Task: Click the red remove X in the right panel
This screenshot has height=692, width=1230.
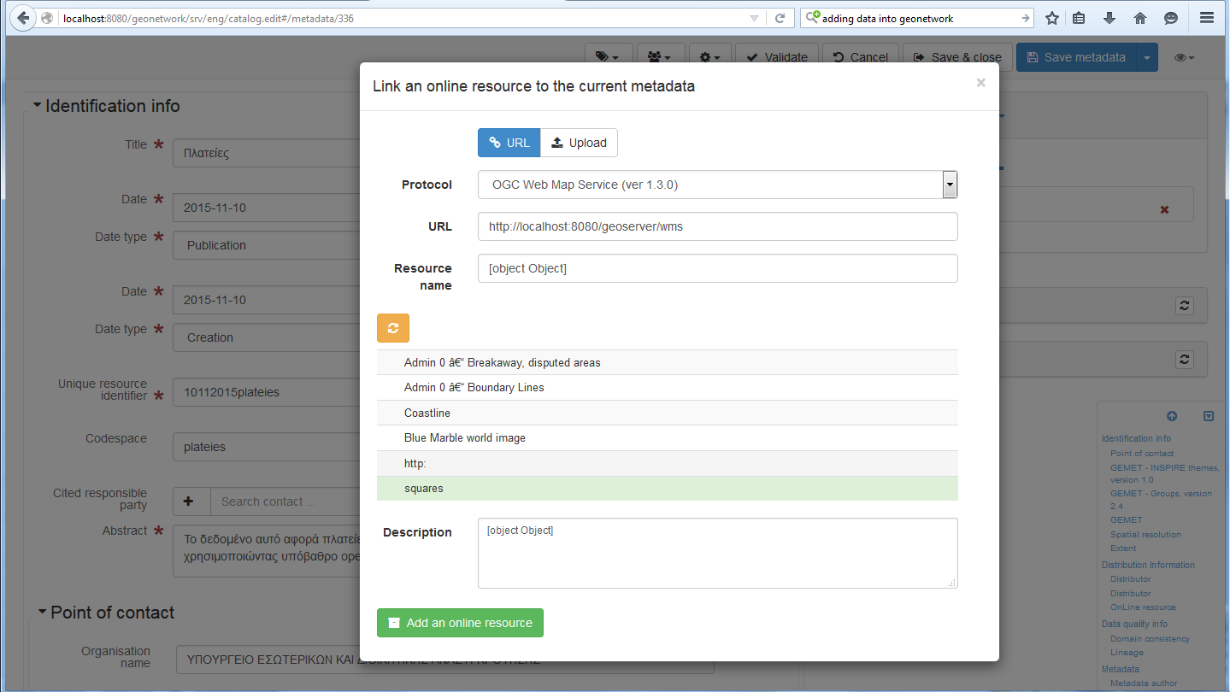Action: click(1164, 209)
